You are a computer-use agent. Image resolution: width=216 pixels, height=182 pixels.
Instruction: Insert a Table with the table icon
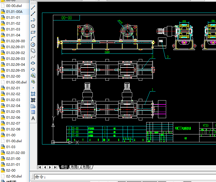(33, 112)
